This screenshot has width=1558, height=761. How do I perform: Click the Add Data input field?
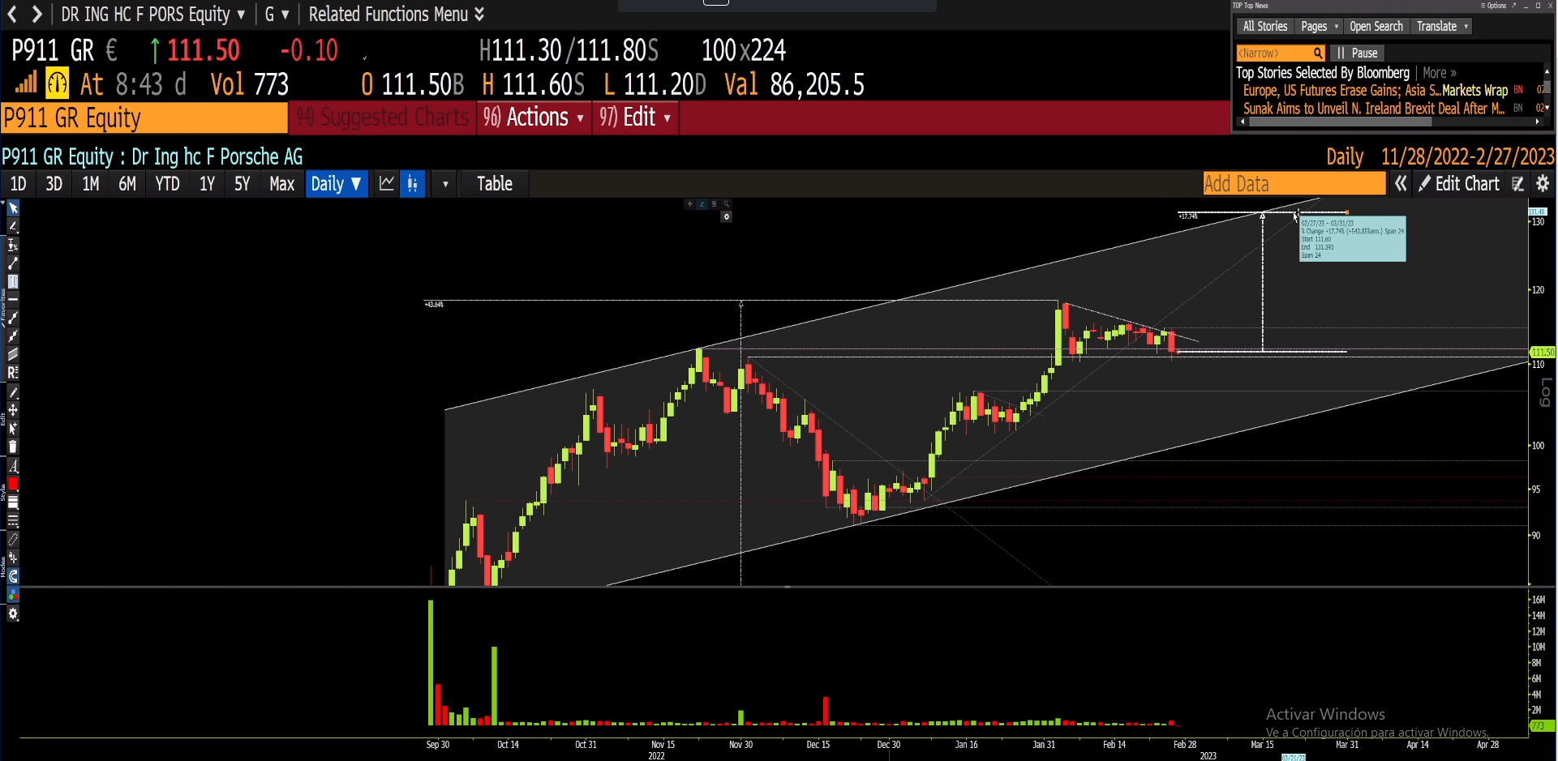[x=1294, y=184]
